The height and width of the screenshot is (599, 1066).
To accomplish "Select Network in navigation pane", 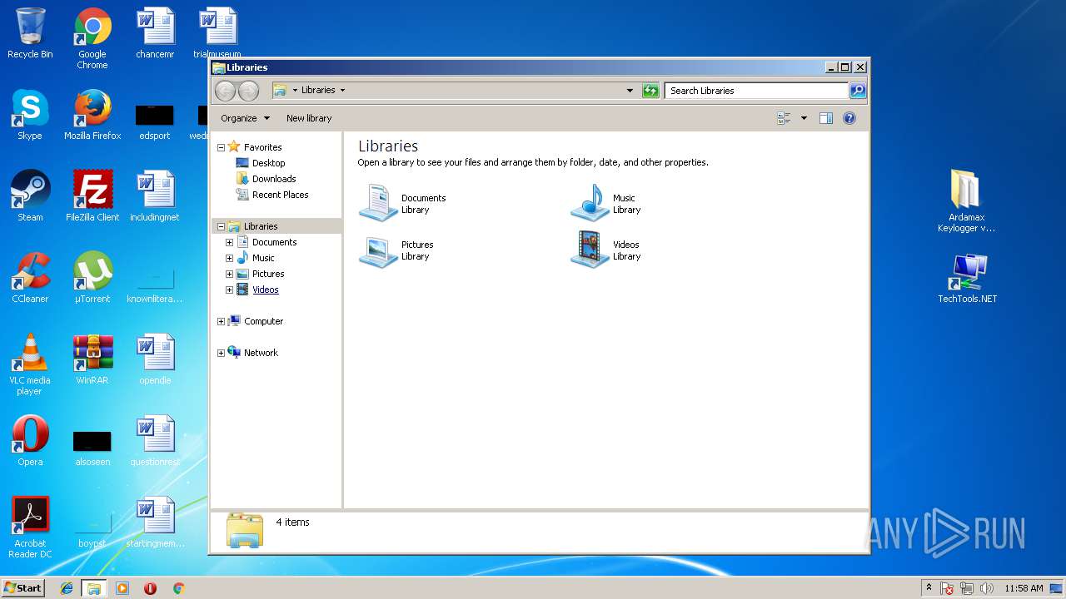I will tap(261, 353).
